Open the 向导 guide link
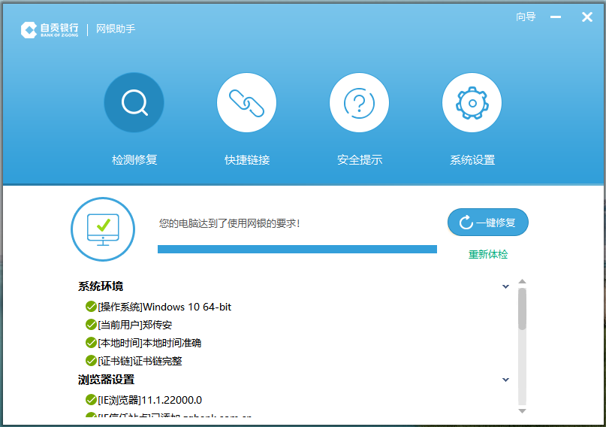The height and width of the screenshot is (427, 606). tap(526, 17)
